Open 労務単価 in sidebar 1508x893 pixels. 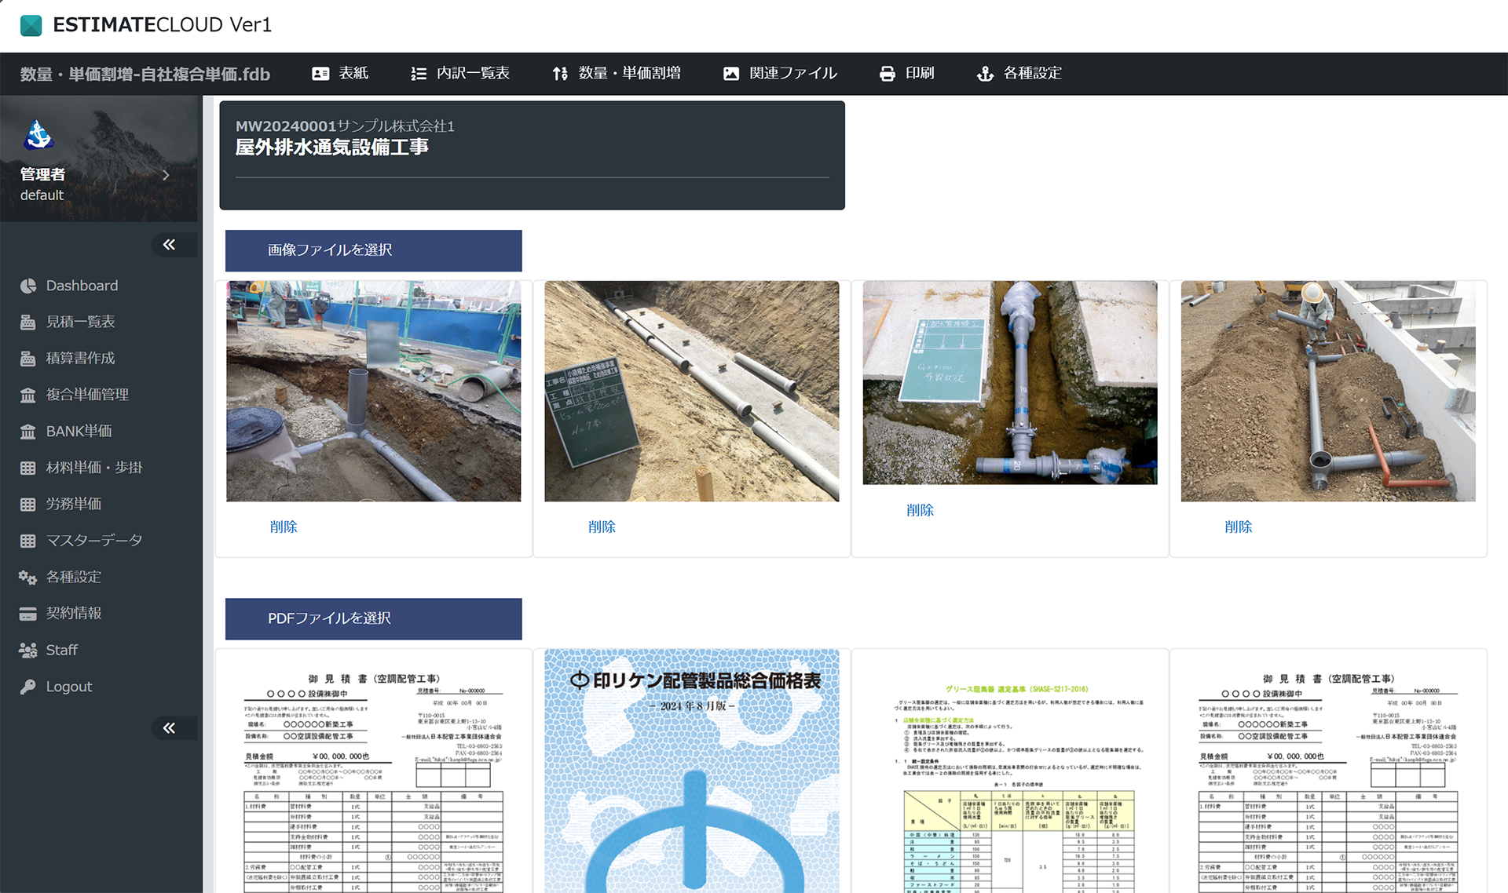(x=74, y=505)
